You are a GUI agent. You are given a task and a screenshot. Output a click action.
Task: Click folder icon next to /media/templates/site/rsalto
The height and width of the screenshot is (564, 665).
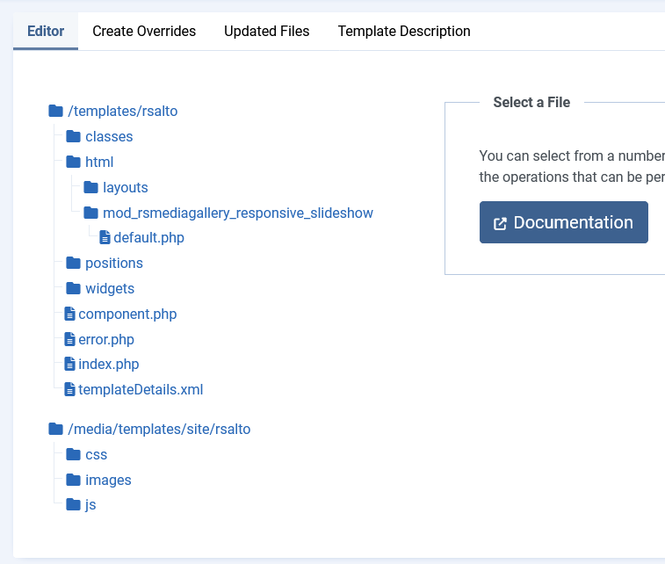[x=55, y=429]
